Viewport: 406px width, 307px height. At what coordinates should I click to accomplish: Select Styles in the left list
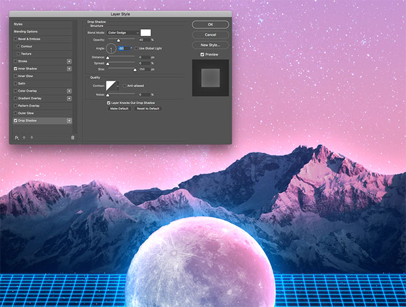click(42, 24)
